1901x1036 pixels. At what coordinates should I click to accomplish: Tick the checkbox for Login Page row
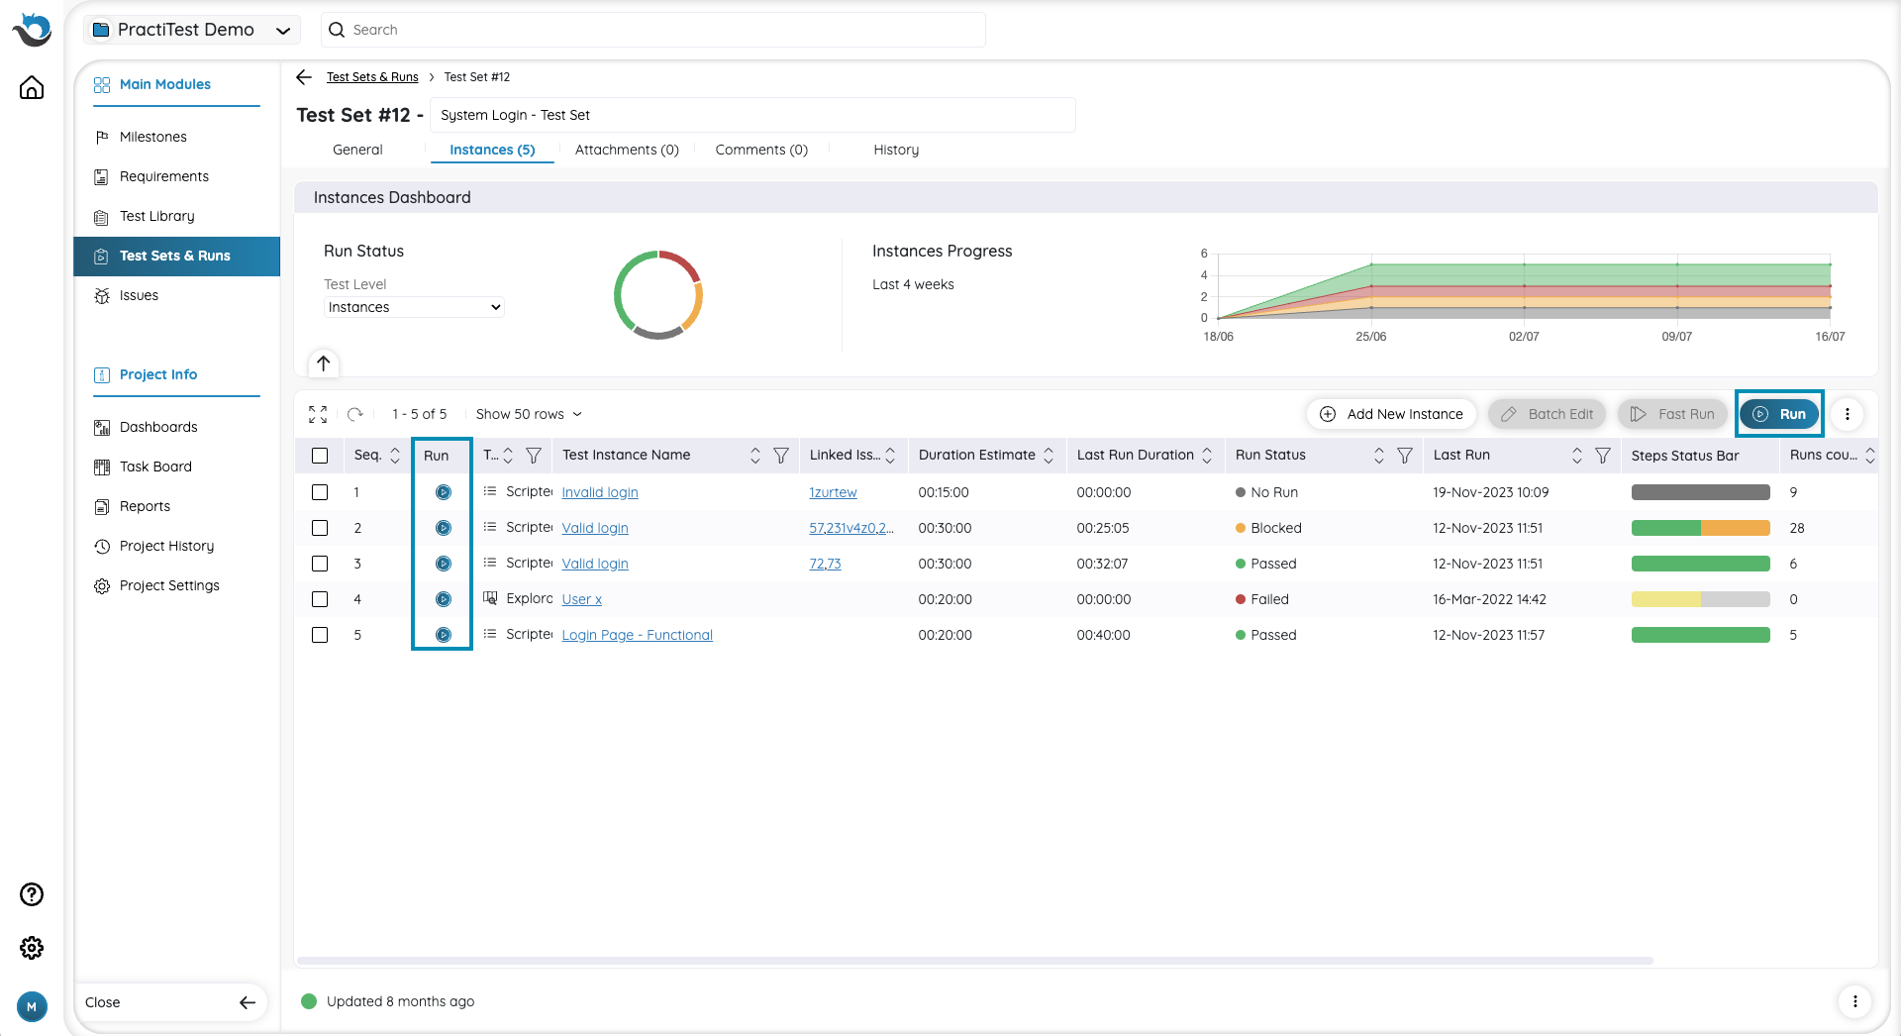pyautogui.click(x=320, y=635)
